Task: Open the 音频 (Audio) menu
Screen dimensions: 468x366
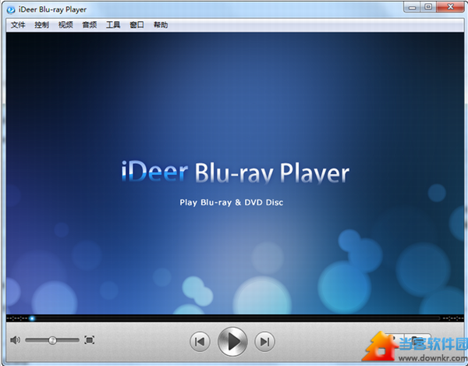Action: (90, 25)
